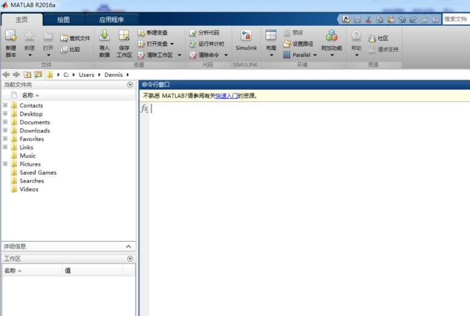Screen dimensions: 470x316
Task: Click the undo icon in quick access toolbar
Action: pos(402,19)
